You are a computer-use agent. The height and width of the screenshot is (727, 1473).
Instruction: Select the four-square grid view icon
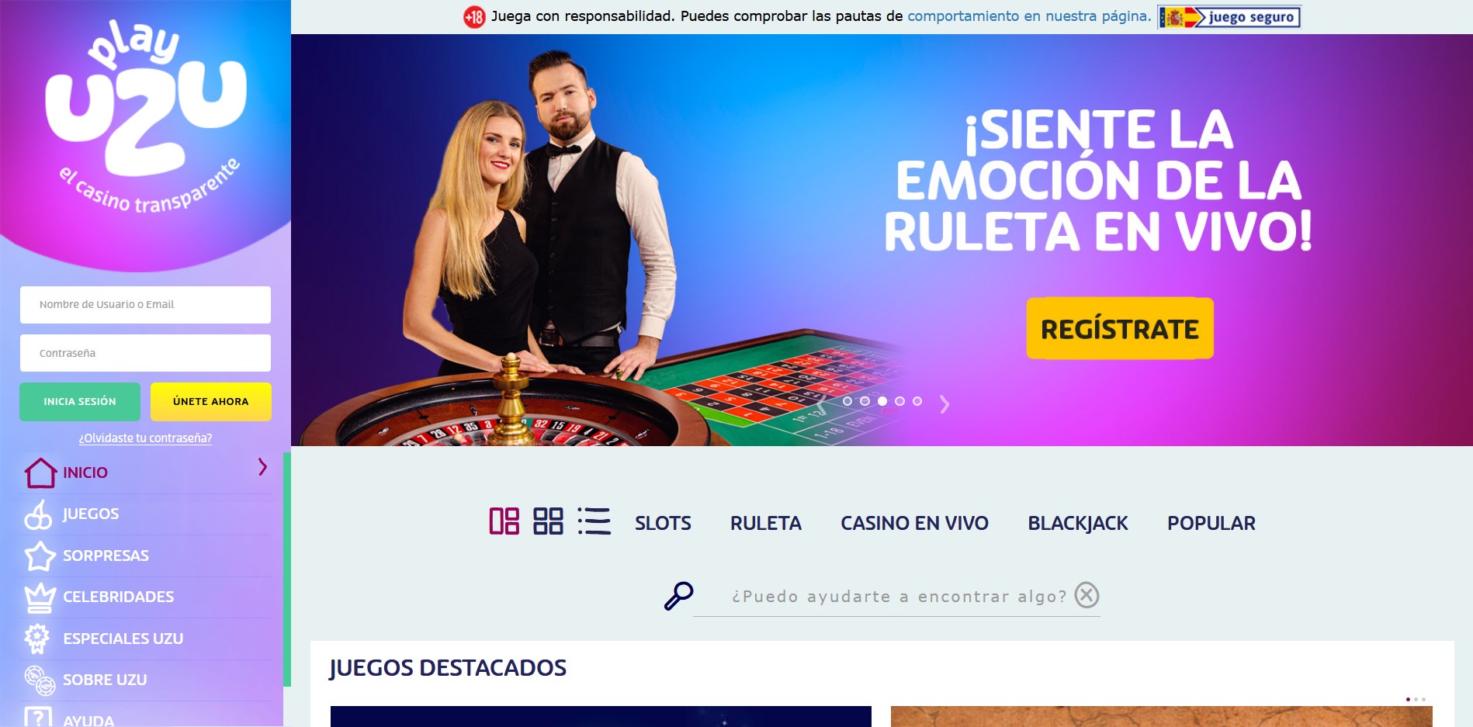(x=548, y=521)
